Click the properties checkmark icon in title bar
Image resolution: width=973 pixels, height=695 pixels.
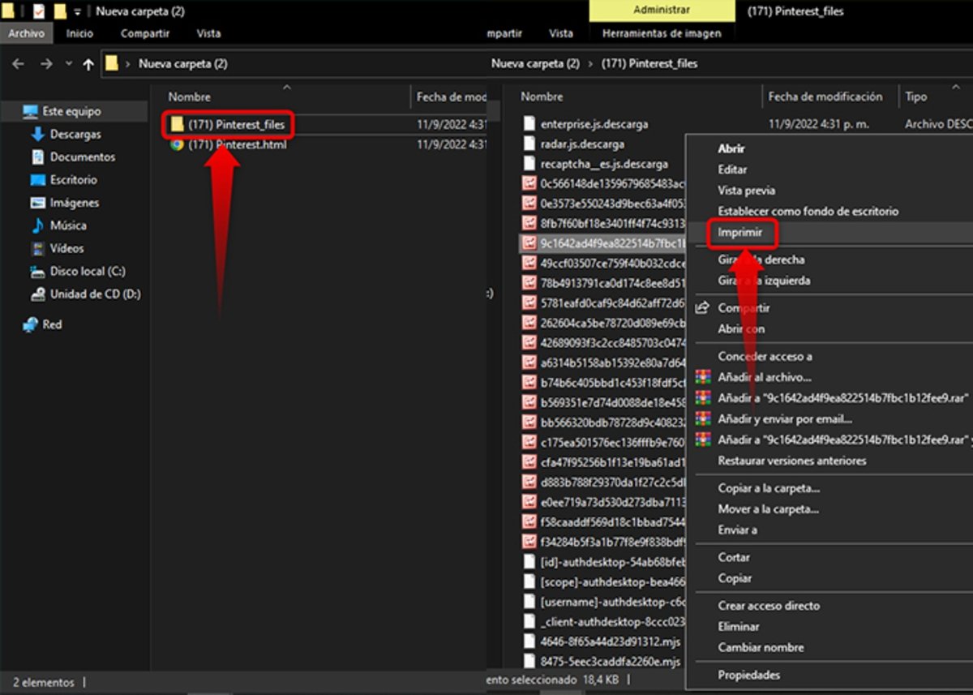tap(39, 11)
